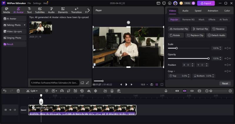
Task: Click the reverse playback clock icon
Action: coord(82,91)
